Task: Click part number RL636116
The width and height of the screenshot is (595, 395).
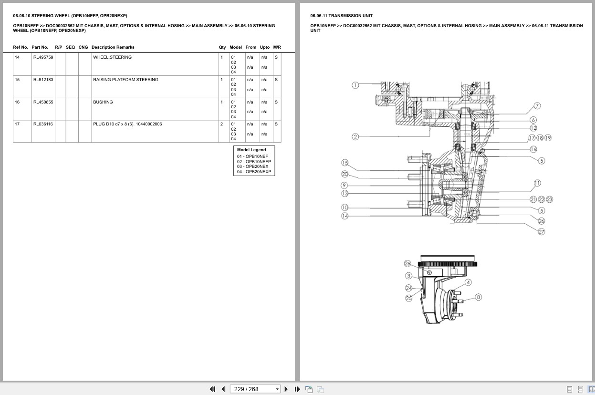Action: [43, 124]
